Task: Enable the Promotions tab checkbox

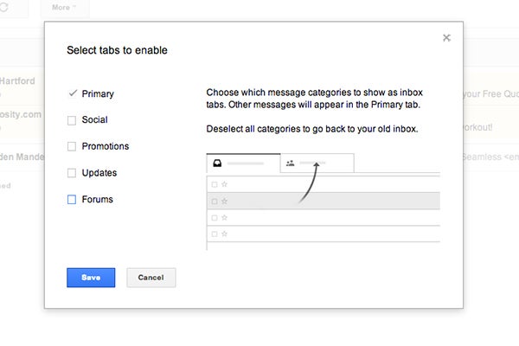Action: coord(72,146)
